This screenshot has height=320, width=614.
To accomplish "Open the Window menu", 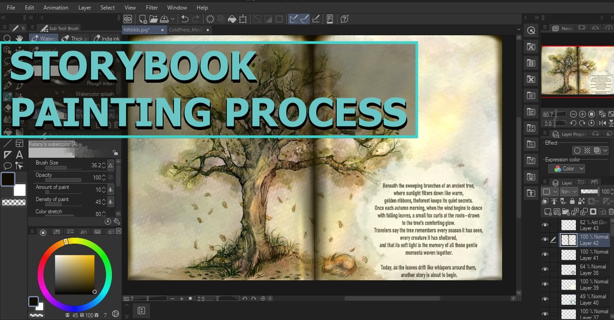I will pyautogui.click(x=177, y=8).
